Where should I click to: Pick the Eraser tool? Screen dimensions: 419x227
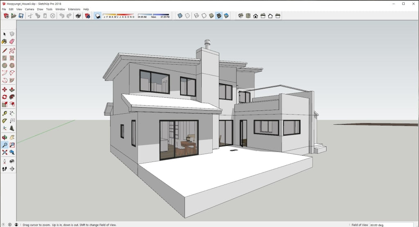click(x=12, y=41)
